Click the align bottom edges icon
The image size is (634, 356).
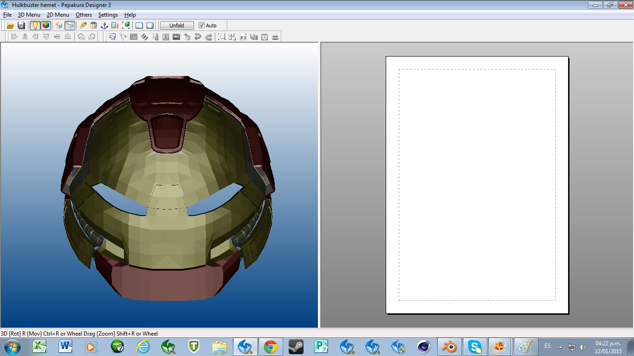(x=68, y=37)
